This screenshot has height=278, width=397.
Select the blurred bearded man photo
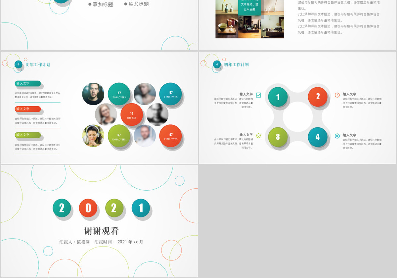pos(145,136)
